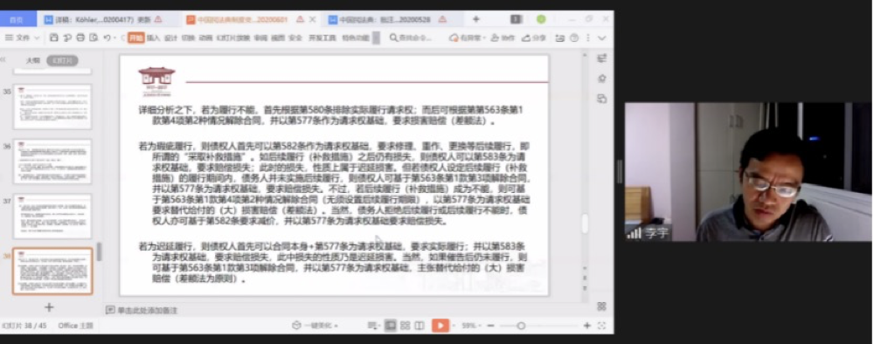Image resolution: width=874 pixels, height=344 pixels.
Task: Toggle normal view button in status bar
Action: point(391,326)
